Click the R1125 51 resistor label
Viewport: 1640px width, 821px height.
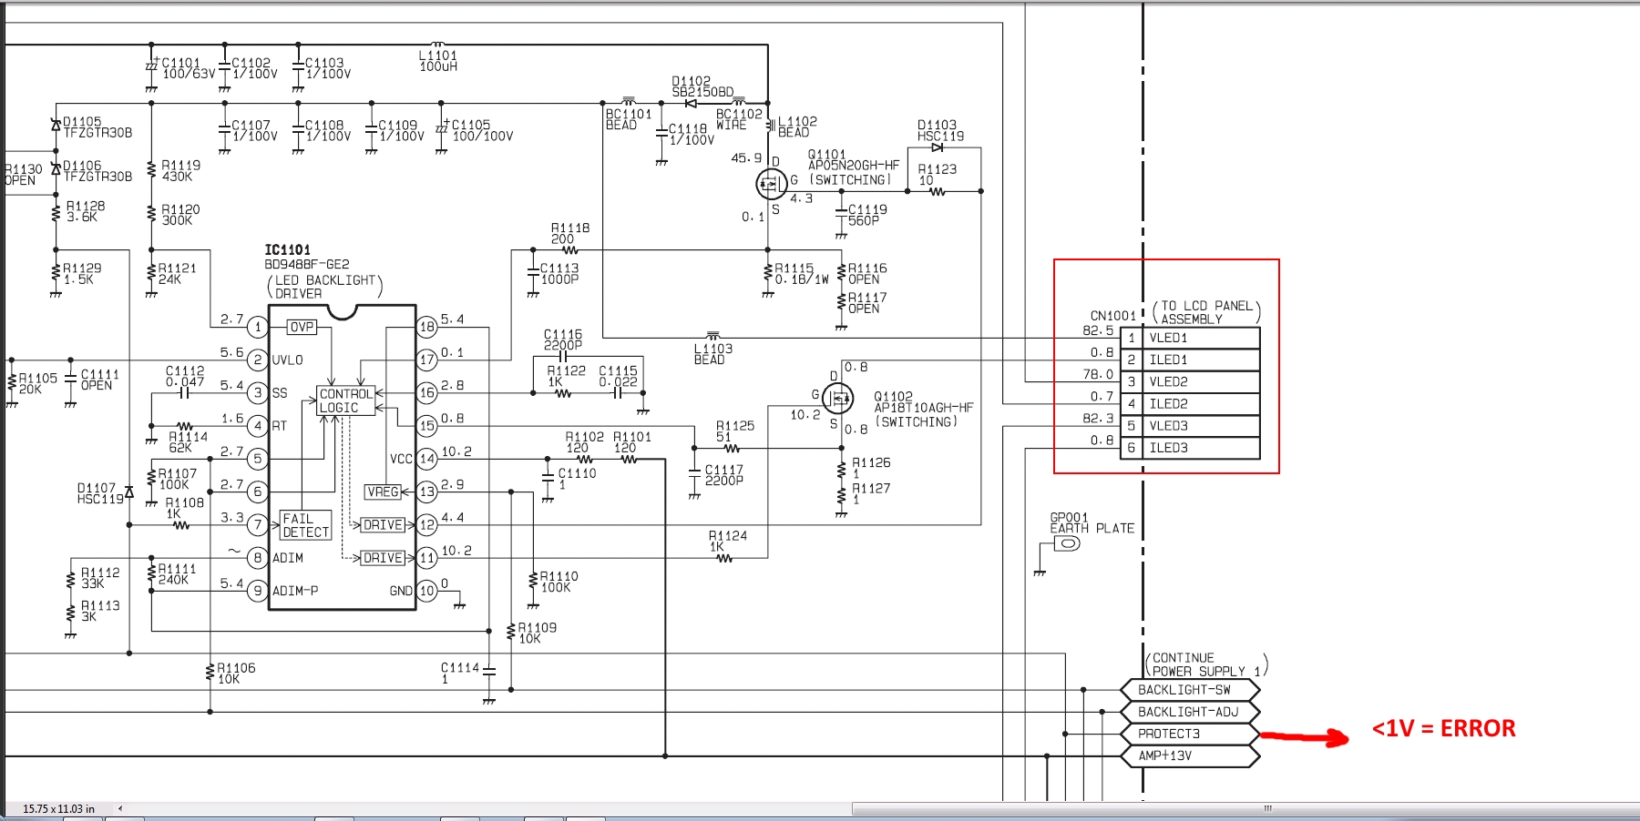pos(735,431)
